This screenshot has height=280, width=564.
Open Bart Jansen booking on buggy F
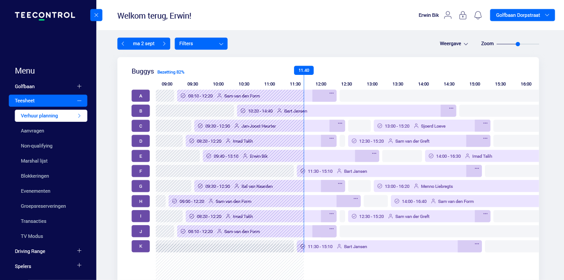pyautogui.click(x=389, y=171)
